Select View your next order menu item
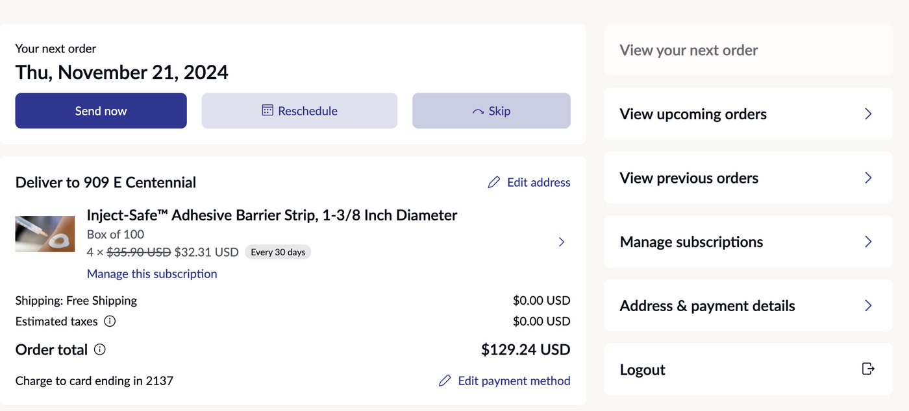This screenshot has width=909, height=411. 689,50
